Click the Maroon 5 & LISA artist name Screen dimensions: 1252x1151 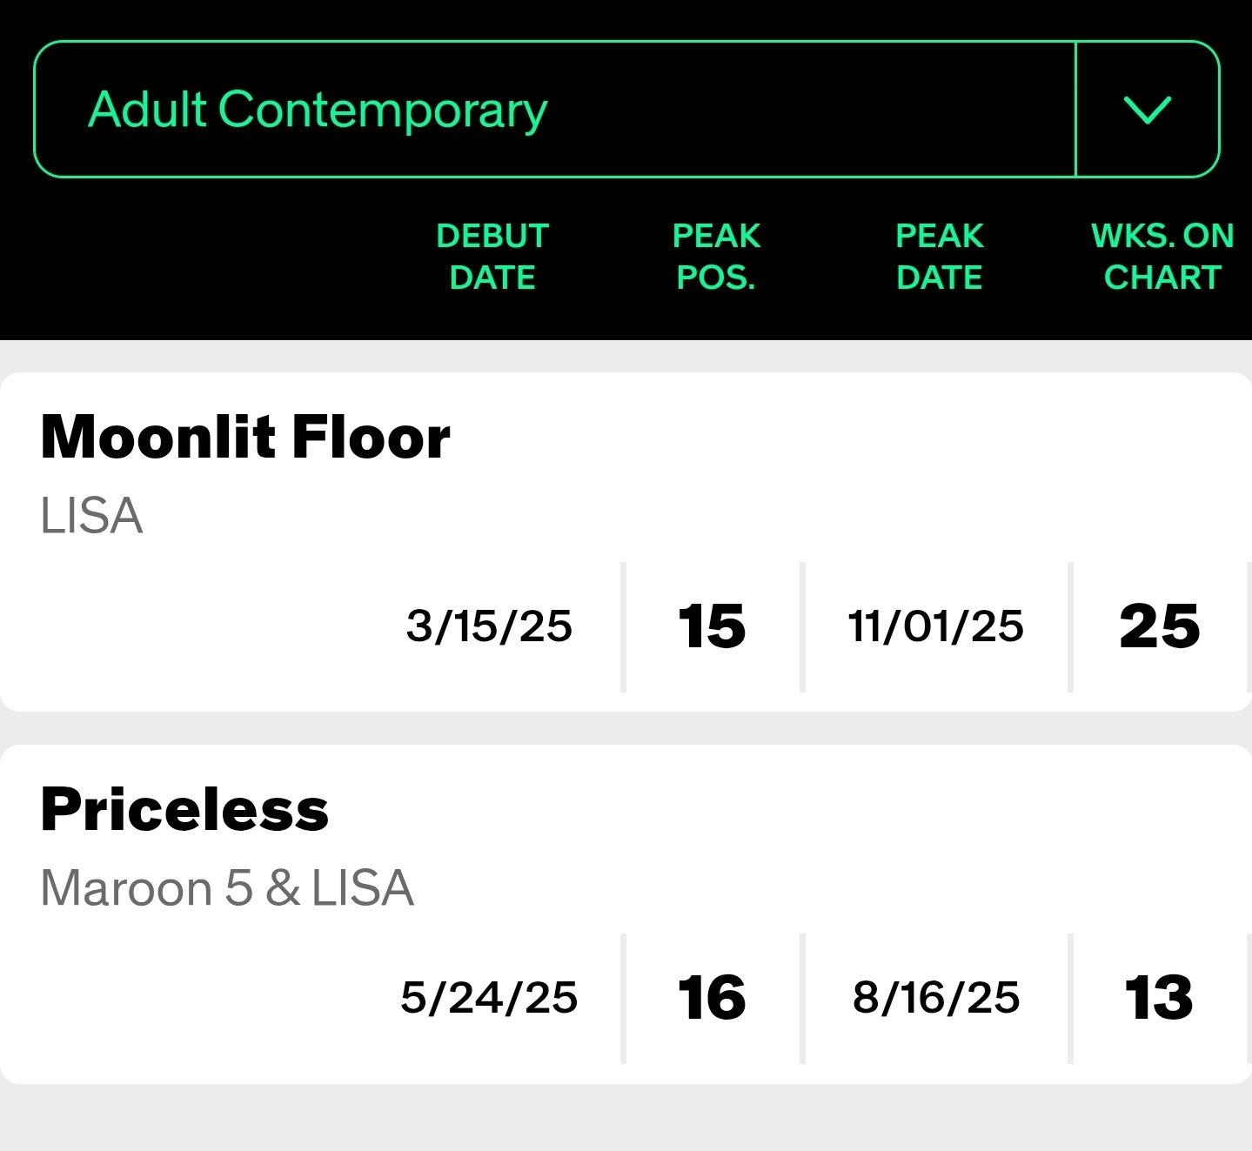click(x=227, y=888)
